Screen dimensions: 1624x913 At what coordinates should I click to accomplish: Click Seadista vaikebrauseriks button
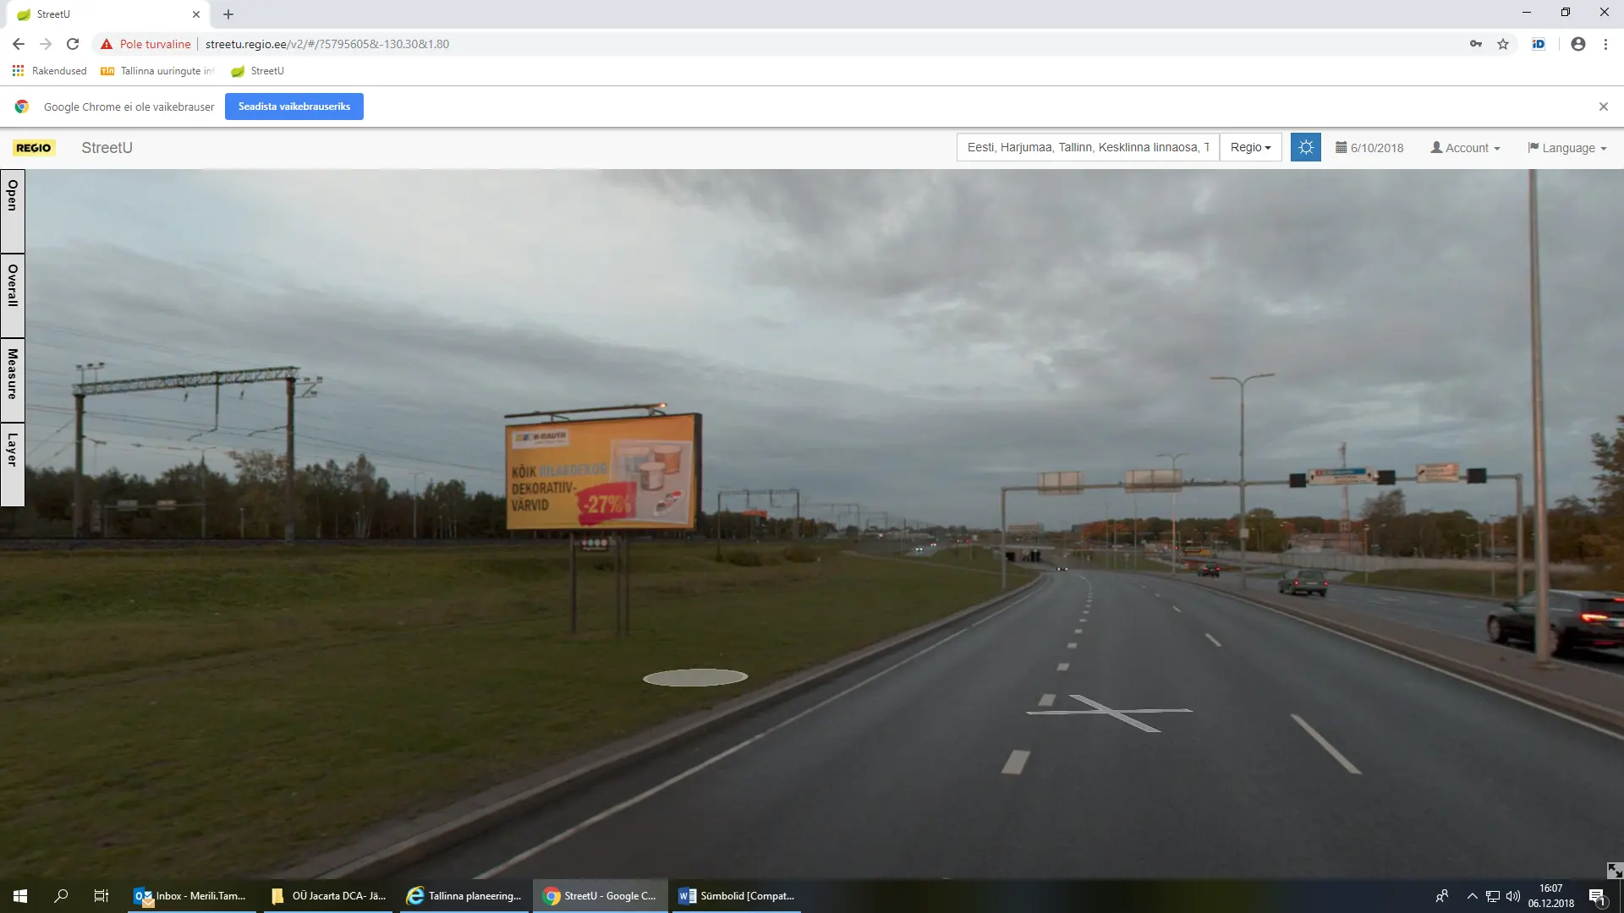coord(294,107)
